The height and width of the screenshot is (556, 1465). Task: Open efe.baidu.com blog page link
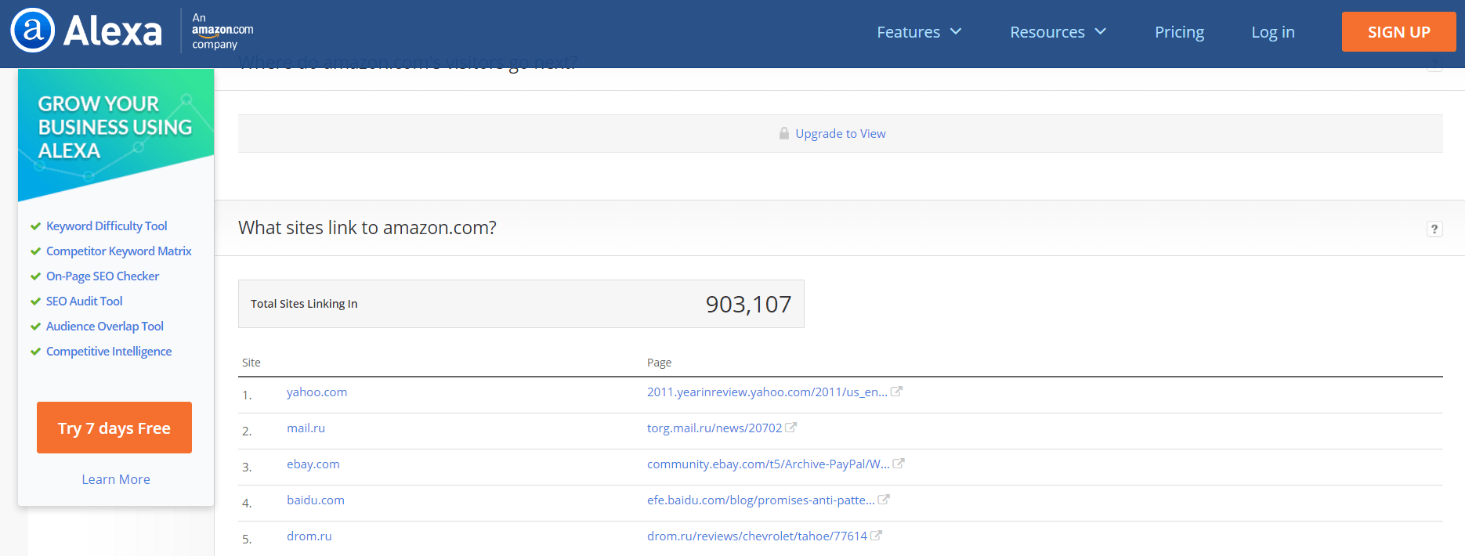click(x=761, y=500)
